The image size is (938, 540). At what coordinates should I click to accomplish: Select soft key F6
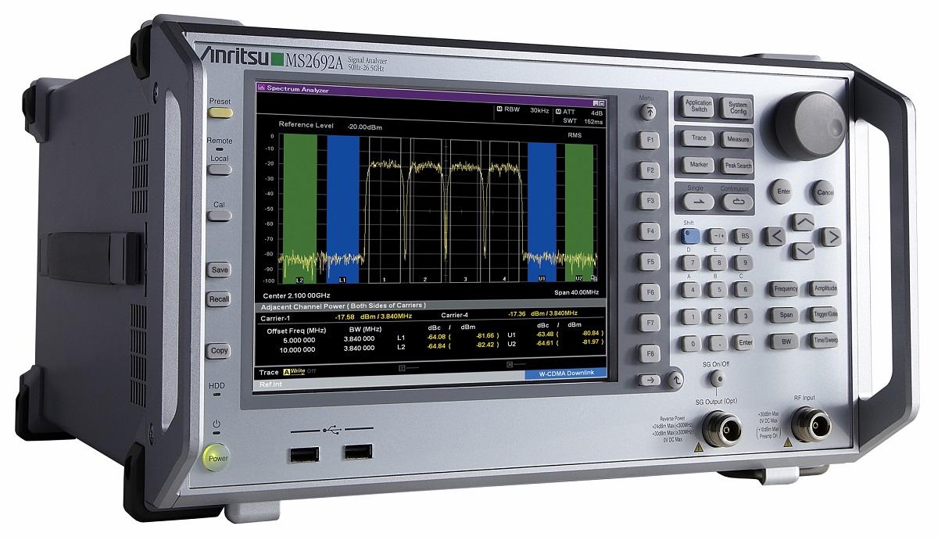pyautogui.click(x=648, y=291)
